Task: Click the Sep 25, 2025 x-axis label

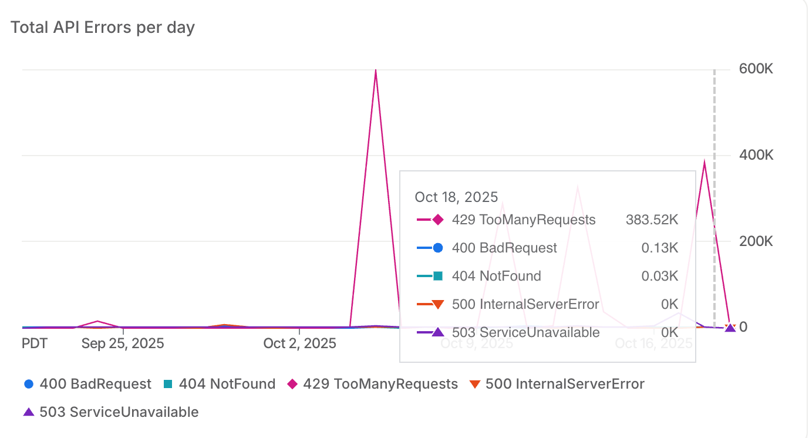Action: (x=123, y=343)
